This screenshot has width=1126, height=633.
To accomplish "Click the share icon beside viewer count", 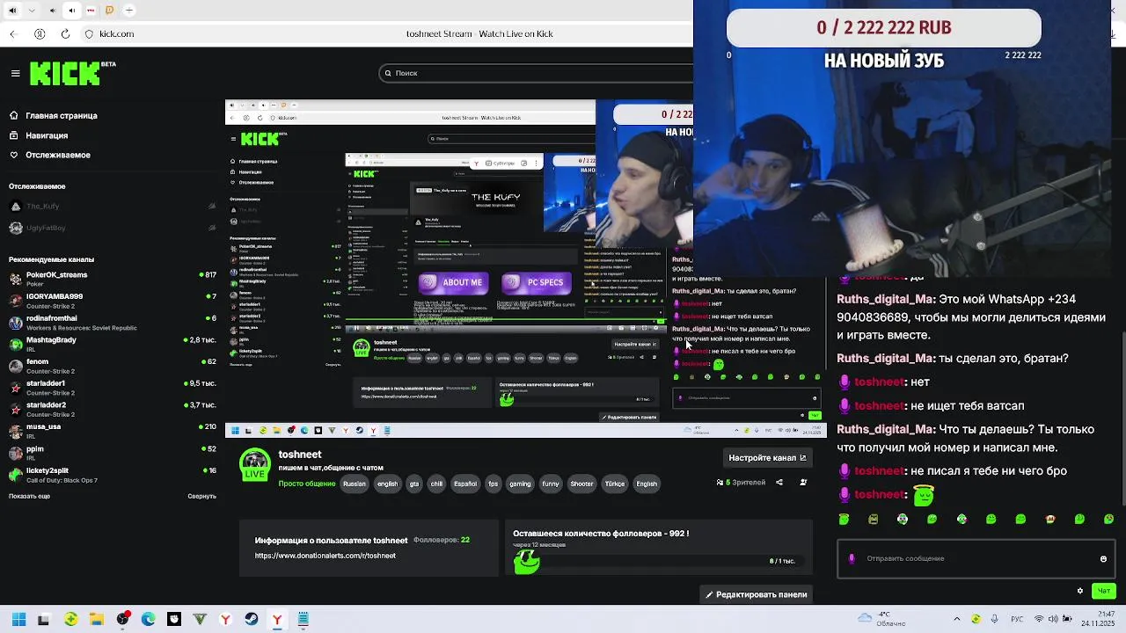I will coord(779,483).
